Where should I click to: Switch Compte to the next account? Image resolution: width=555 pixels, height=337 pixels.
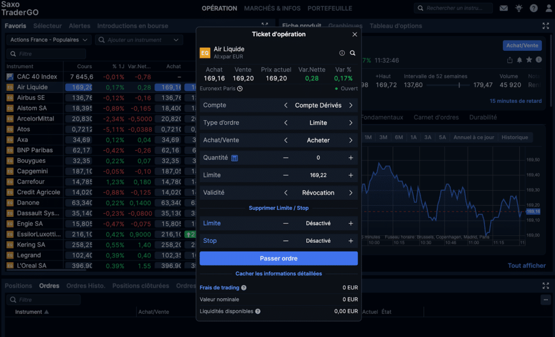[351, 105]
